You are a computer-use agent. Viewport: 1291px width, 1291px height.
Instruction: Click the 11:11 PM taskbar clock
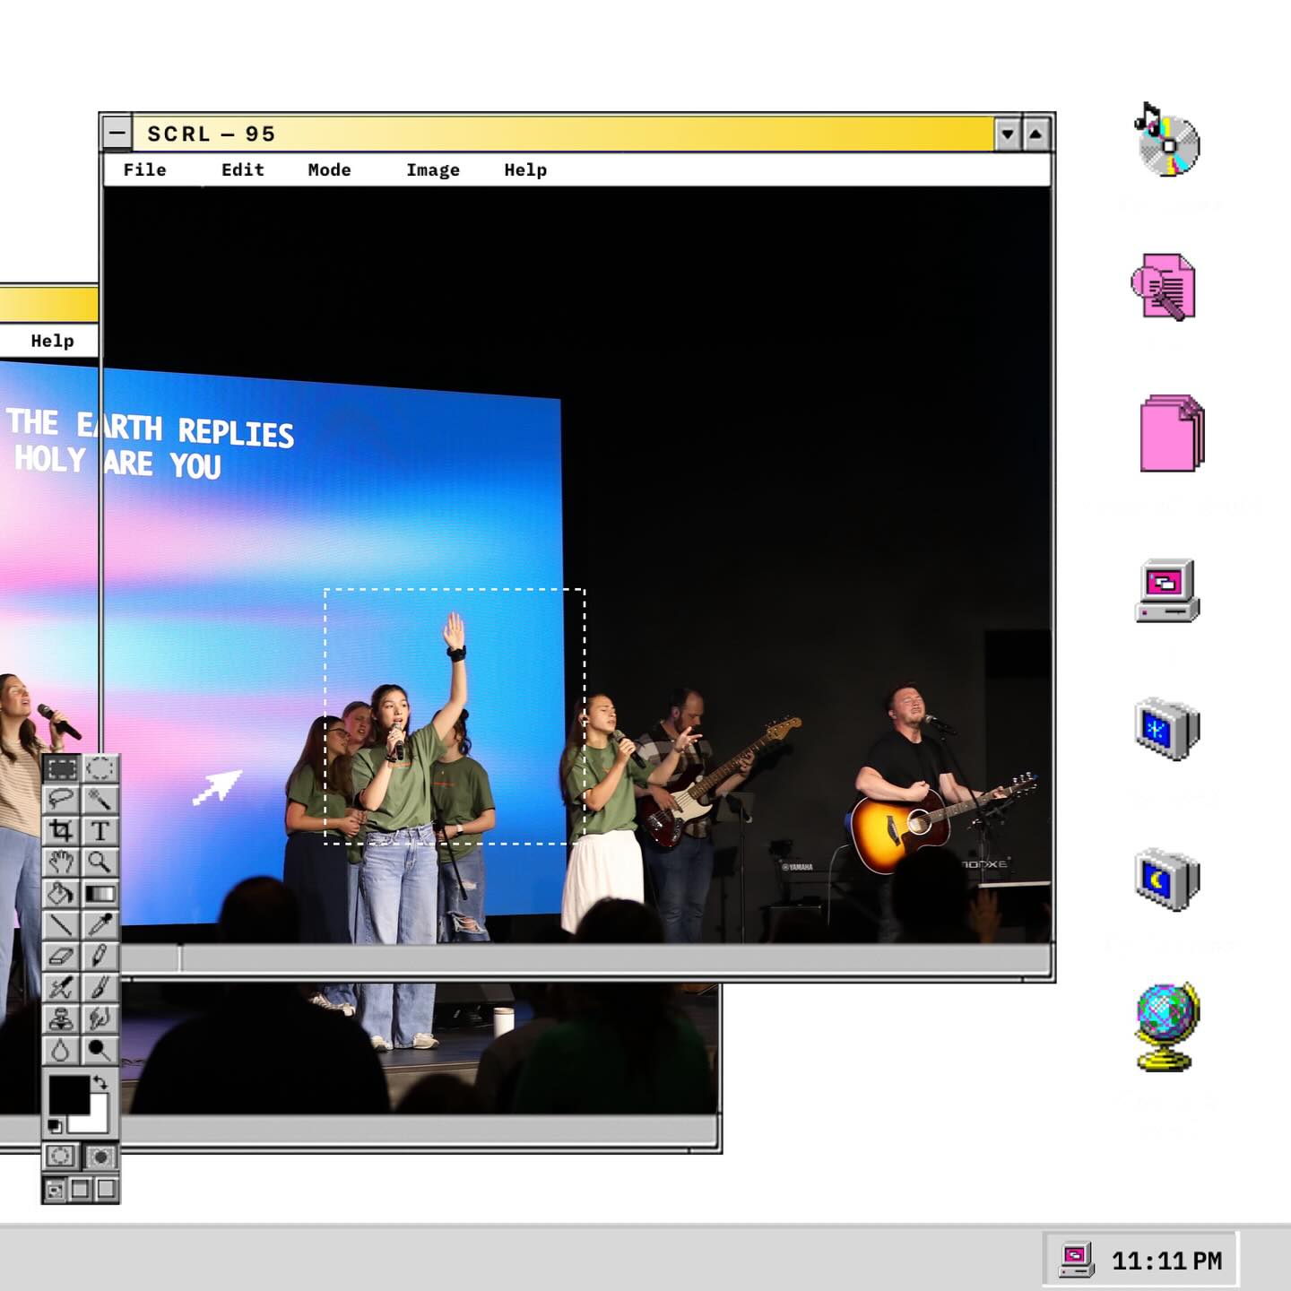coord(1167,1261)
